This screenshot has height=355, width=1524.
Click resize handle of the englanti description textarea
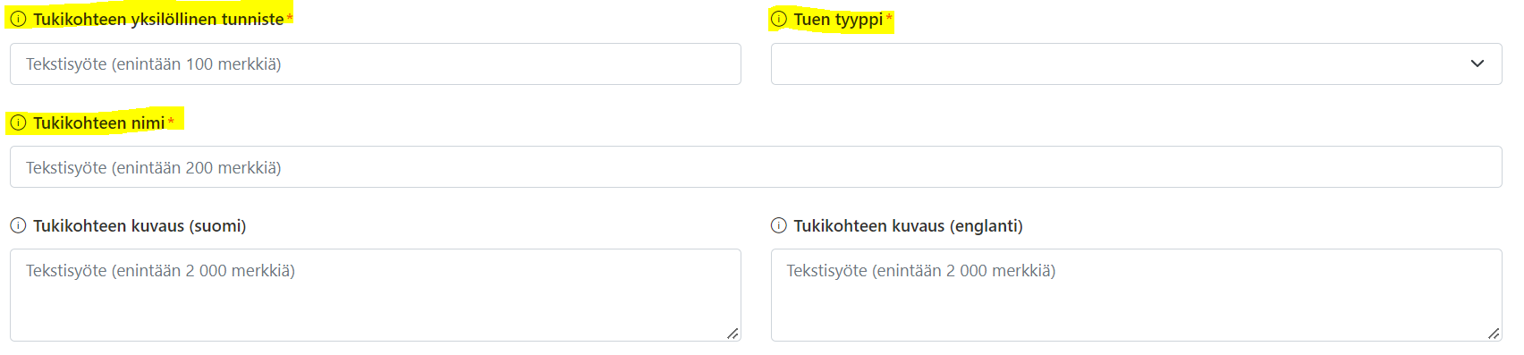tap(1494, 333)
